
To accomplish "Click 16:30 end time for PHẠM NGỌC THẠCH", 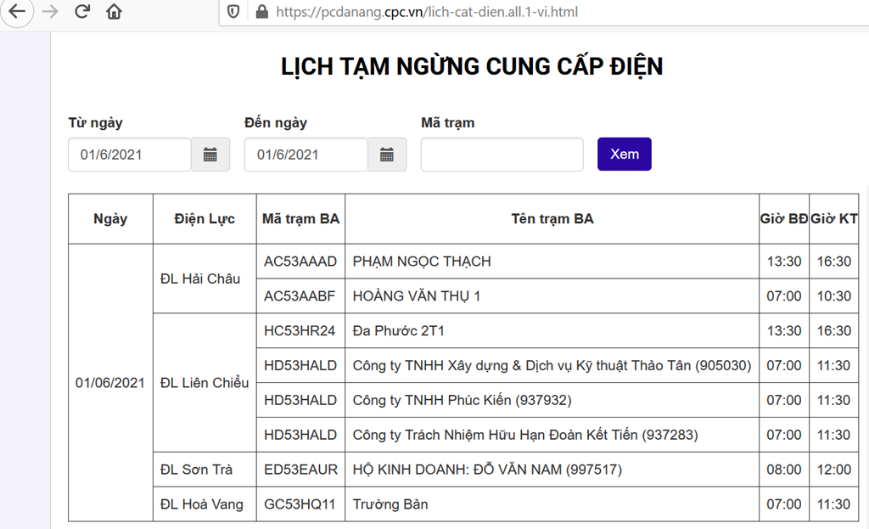I will tap(833, 262).
